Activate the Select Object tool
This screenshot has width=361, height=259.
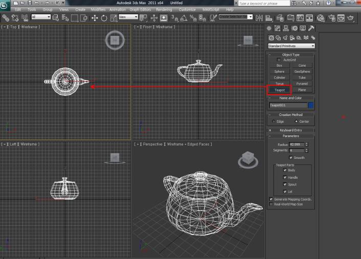click(x=56, y=18)
